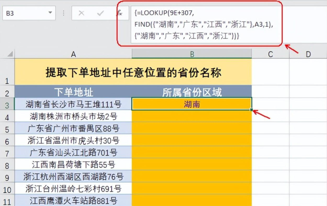Screen dimensions: 327x206
Task: Click the formula bar options dots
Action: click(x=64, y=13)
